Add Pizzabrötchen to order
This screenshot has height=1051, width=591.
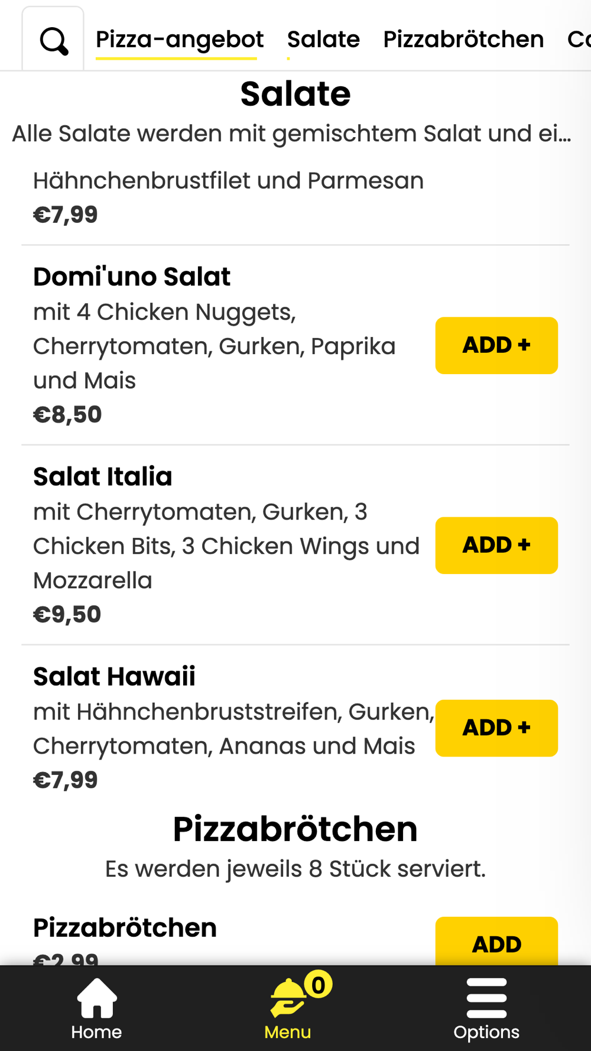click(496, 943)
